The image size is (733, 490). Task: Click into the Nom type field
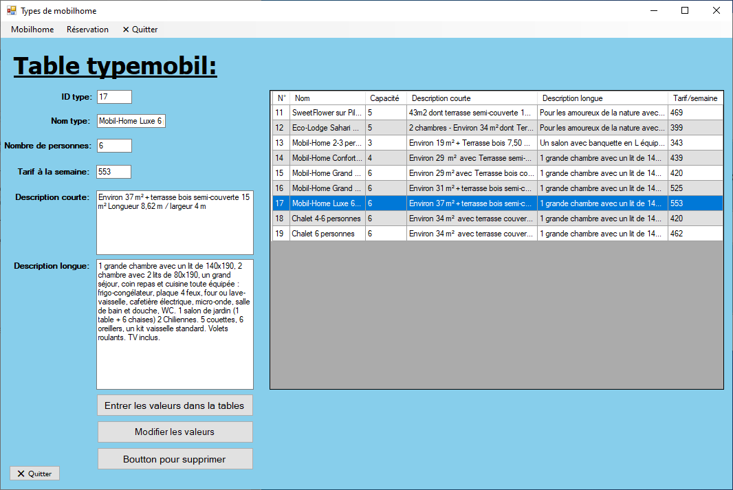[131, 121]
